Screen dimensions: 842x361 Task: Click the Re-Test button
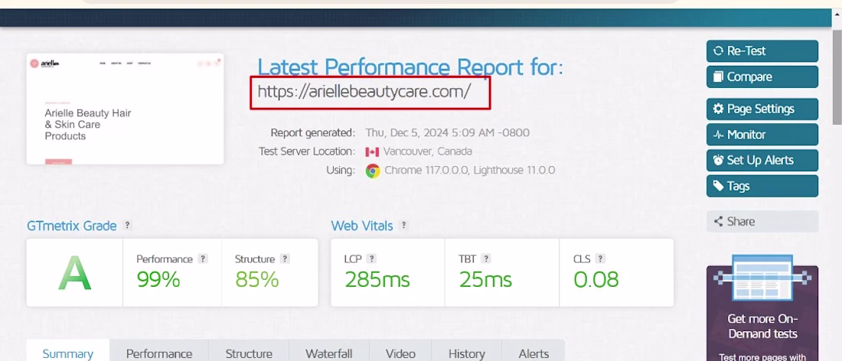click(x=762, y=51)
